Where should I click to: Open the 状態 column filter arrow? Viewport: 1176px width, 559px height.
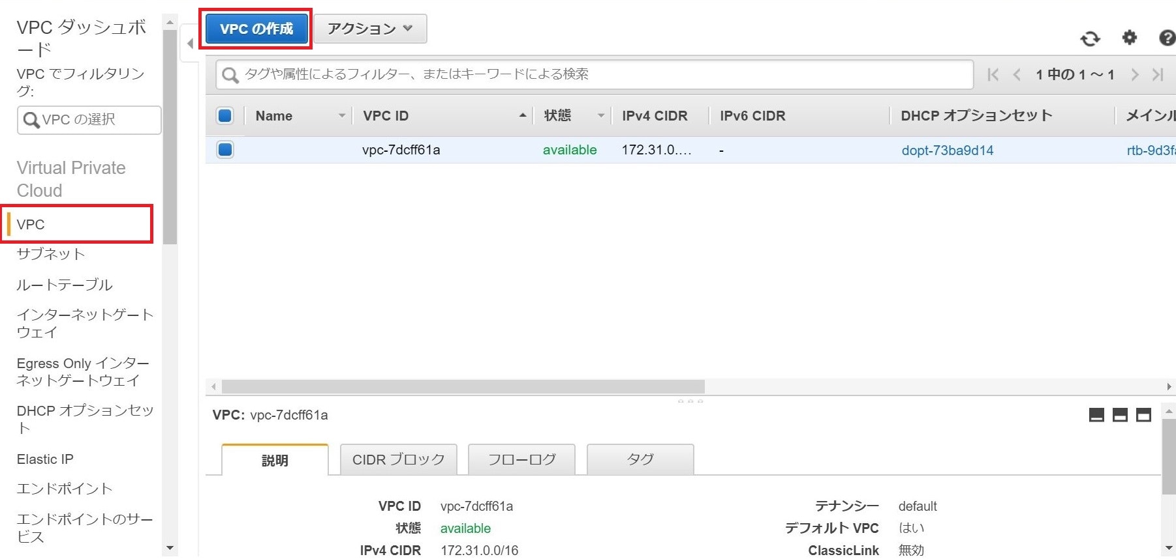click(x=601, y=116)
